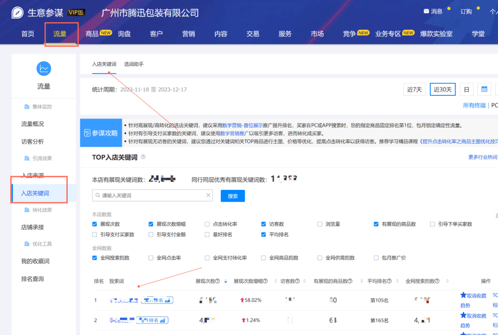The height and width of the screenshot is (335, 498).
Task: Click the blue 搜索 button
Action: coord(232,196)
